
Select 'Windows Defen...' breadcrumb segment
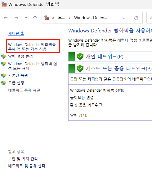(91, 18)
